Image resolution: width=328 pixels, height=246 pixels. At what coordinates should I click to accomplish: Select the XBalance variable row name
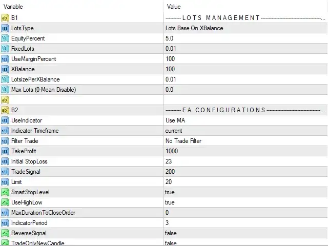(23, 69)
